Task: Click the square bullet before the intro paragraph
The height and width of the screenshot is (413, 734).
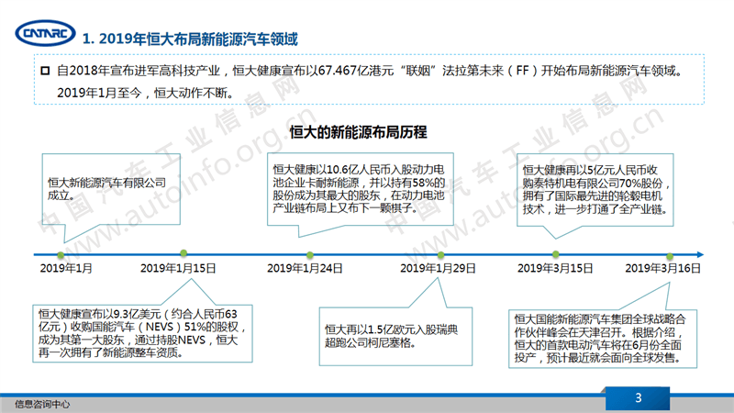Action: [45, 71]
